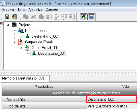Collapse the GrupoEmail_001 node

(x=21, y=48)
